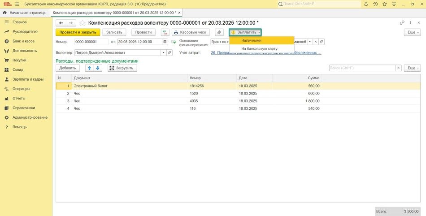Image resolution: width=426 pixels, height=216 pixels.
Task: Click the paperclip attachments icon
Action: click(x=219, y=32)
